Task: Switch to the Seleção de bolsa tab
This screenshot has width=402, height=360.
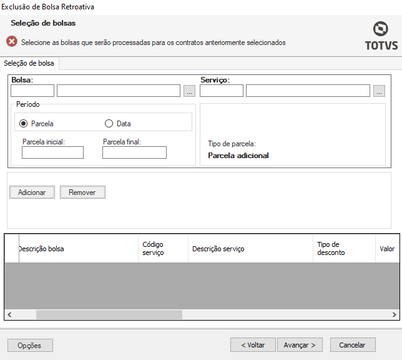Action: pos(29,63)
